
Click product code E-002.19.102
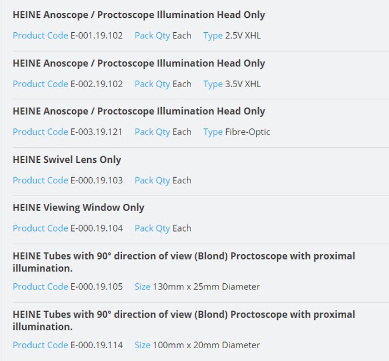(x=97, y=84)
